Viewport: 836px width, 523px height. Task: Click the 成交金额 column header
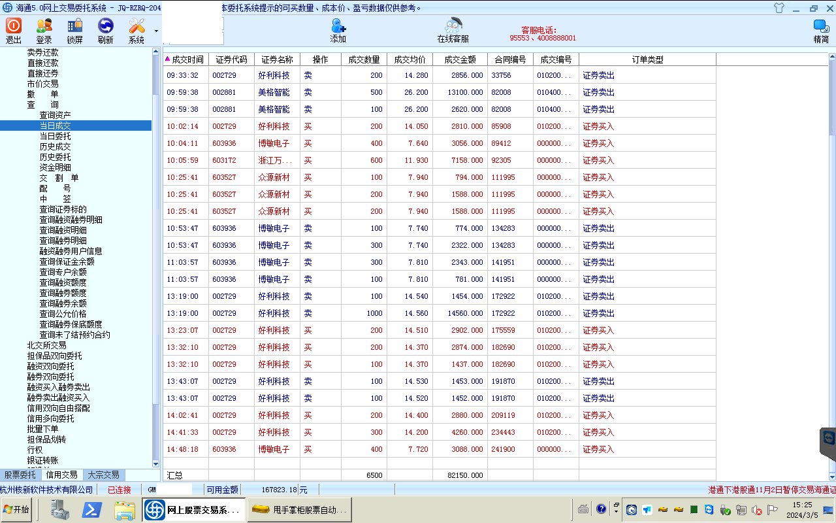[460, 59]
